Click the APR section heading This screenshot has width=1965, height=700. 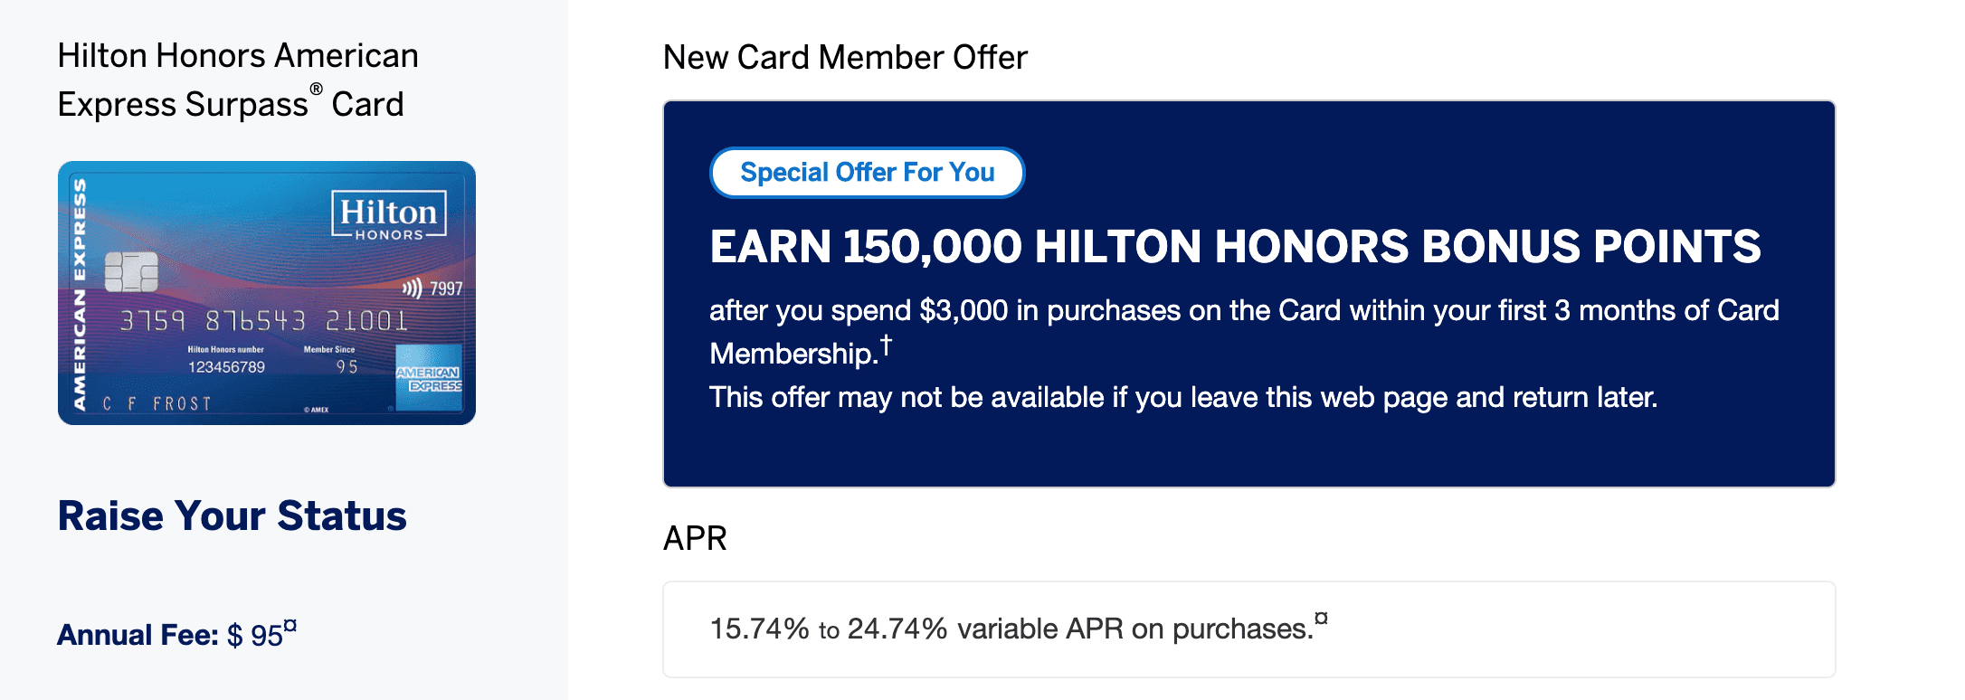pyautogui.click(x=695, y=538)
